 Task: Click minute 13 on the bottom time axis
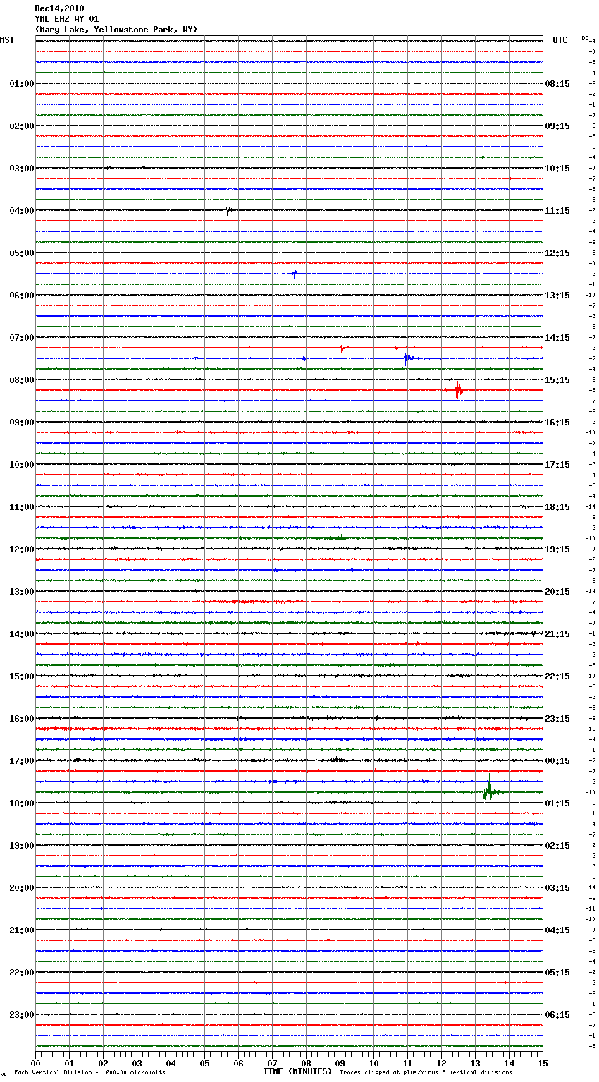tap(476, 1063)
